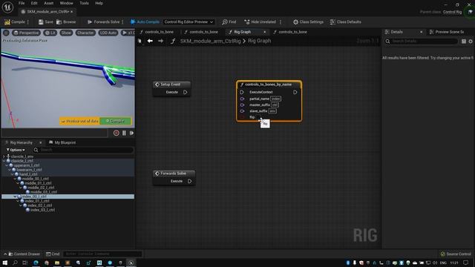Image resolution: width=475 pixels, height=267 pixels.
Task: Switch to the My Blueprint tab
Action: [x=62, y=142]
